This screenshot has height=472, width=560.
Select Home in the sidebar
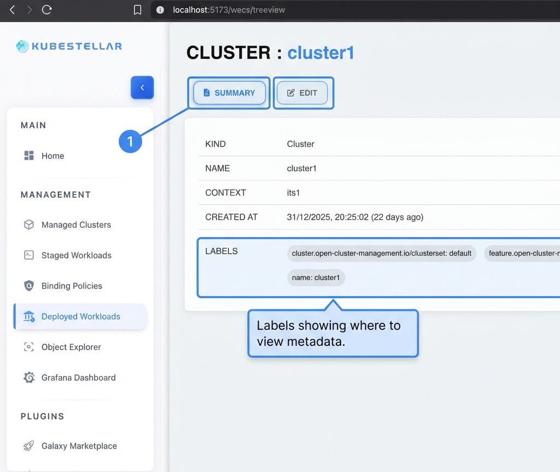[x=52, y=156]
